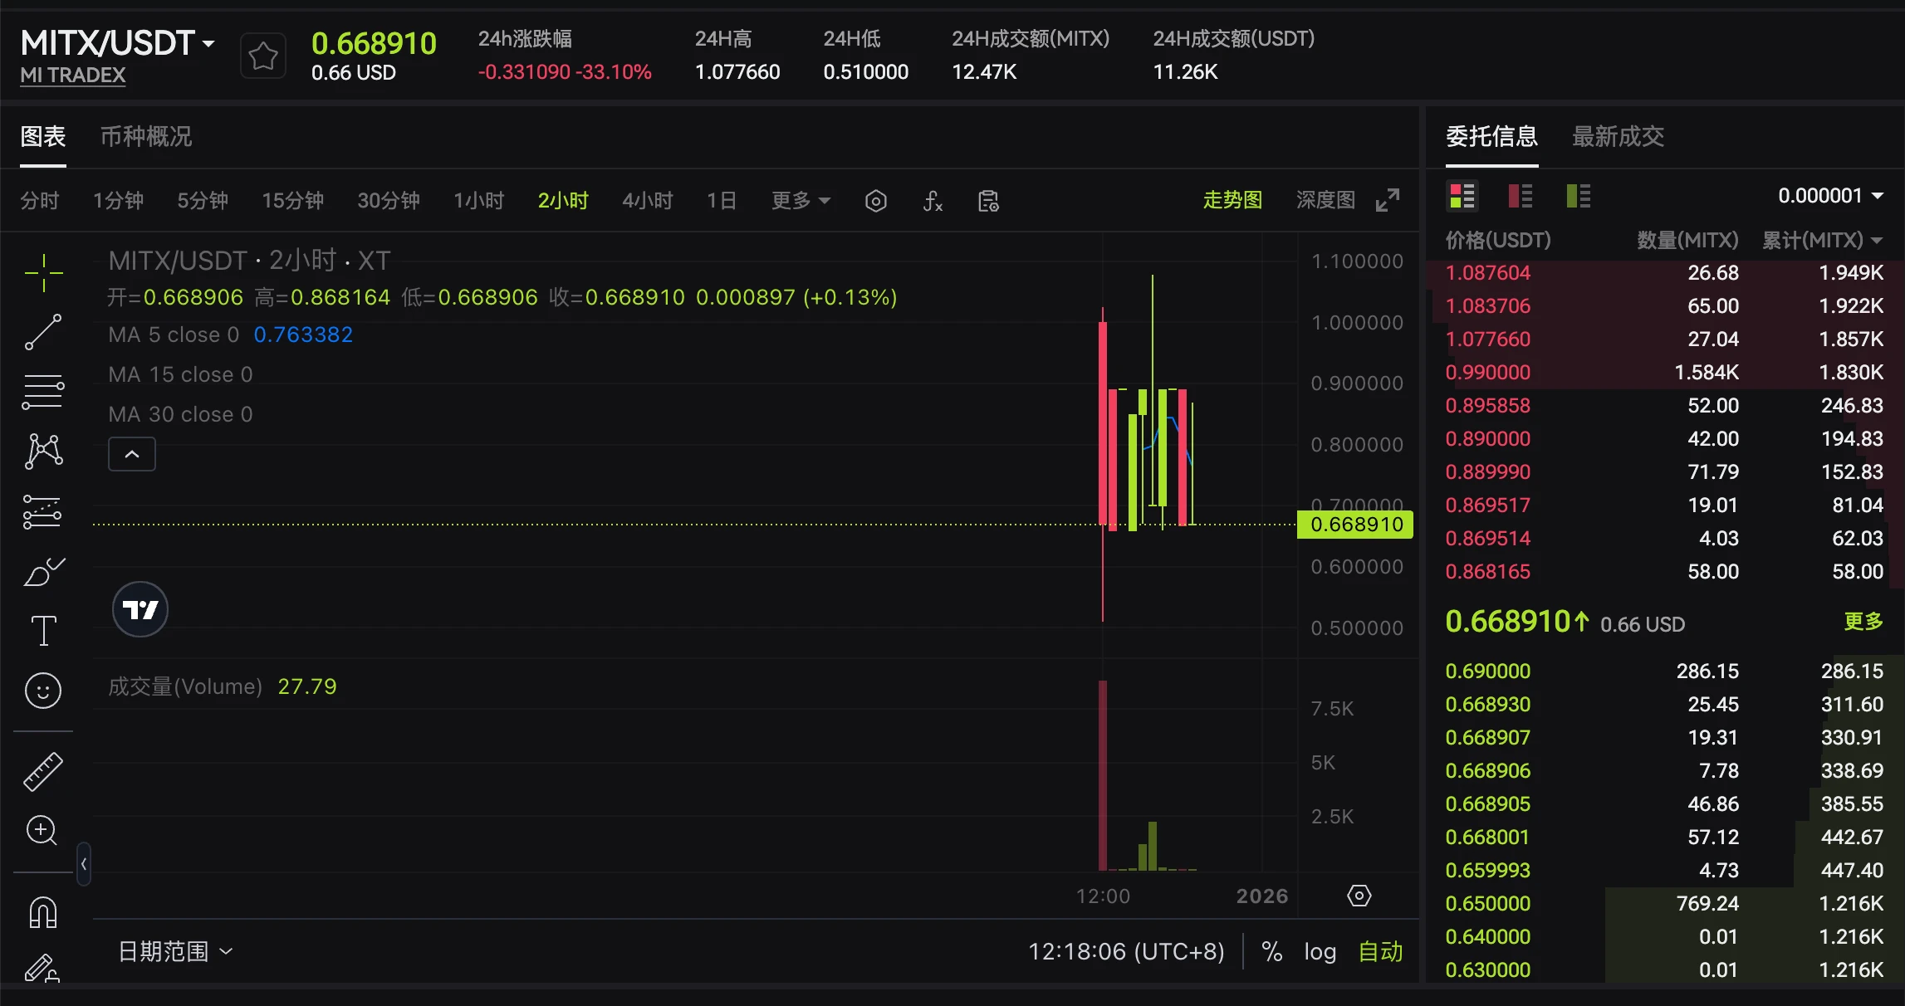
Task: Open the fx indicators menu
Action: click(x=933, y=201)
